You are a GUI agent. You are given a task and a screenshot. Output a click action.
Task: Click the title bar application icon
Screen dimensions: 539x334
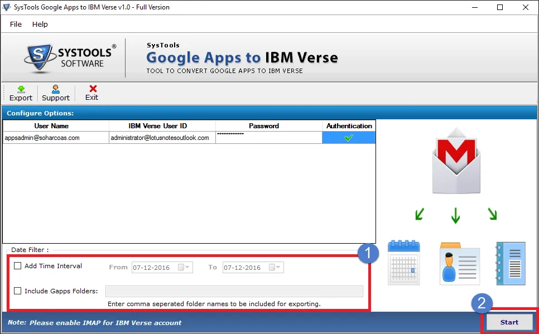click(x=7, y=7)
